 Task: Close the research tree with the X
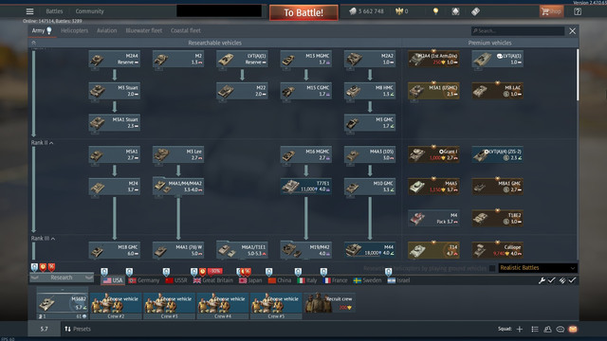pyautogui.click(x=572, y=31)
